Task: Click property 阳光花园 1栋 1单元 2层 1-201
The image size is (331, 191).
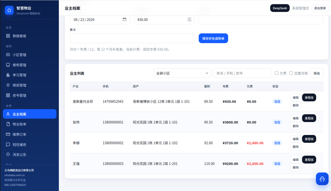Action: pos(155,164)
